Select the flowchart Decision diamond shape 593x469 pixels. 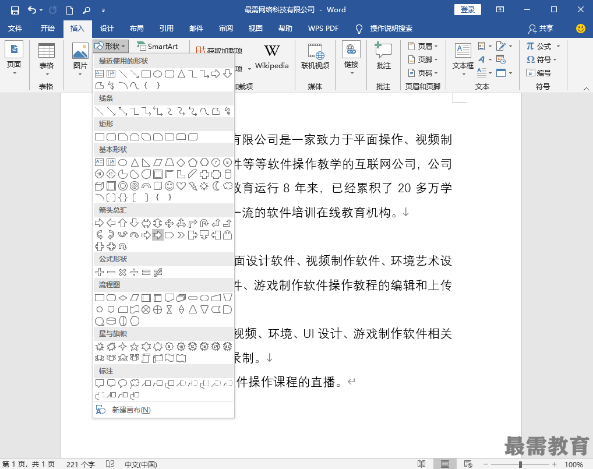tap(122, 298)
